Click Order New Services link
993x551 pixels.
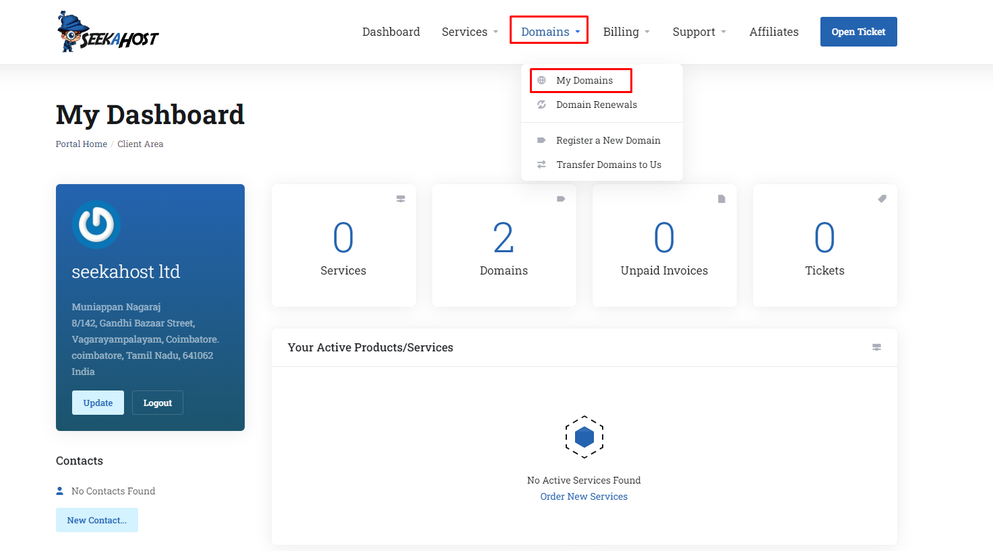point(584,496)
